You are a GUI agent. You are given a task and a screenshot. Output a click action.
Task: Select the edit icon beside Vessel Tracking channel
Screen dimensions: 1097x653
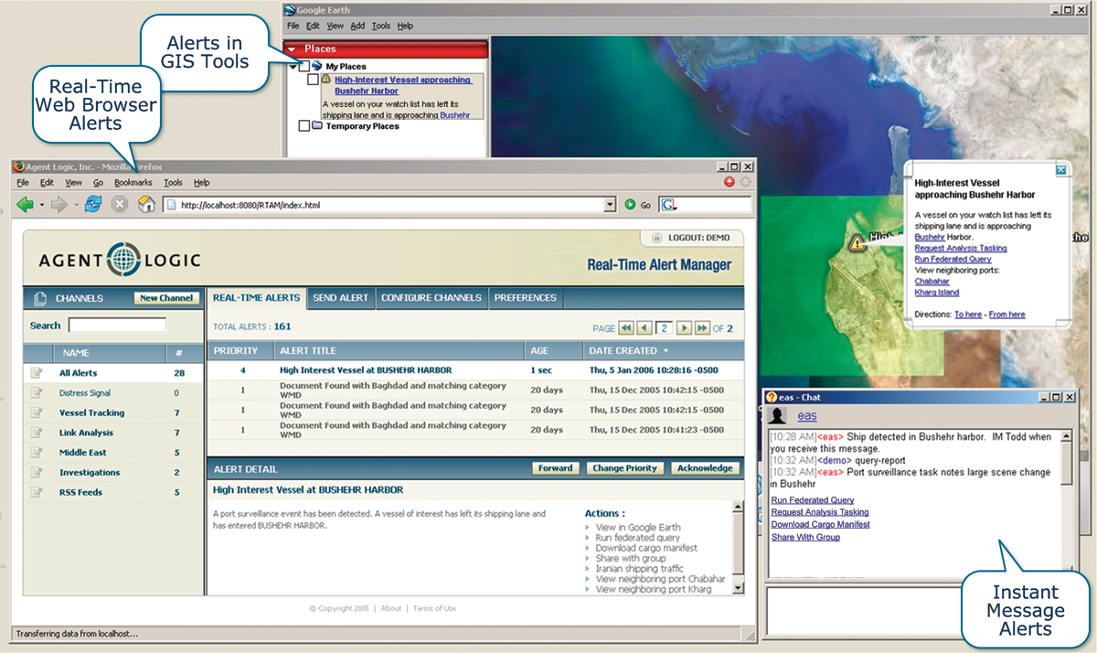pos(37,412)
